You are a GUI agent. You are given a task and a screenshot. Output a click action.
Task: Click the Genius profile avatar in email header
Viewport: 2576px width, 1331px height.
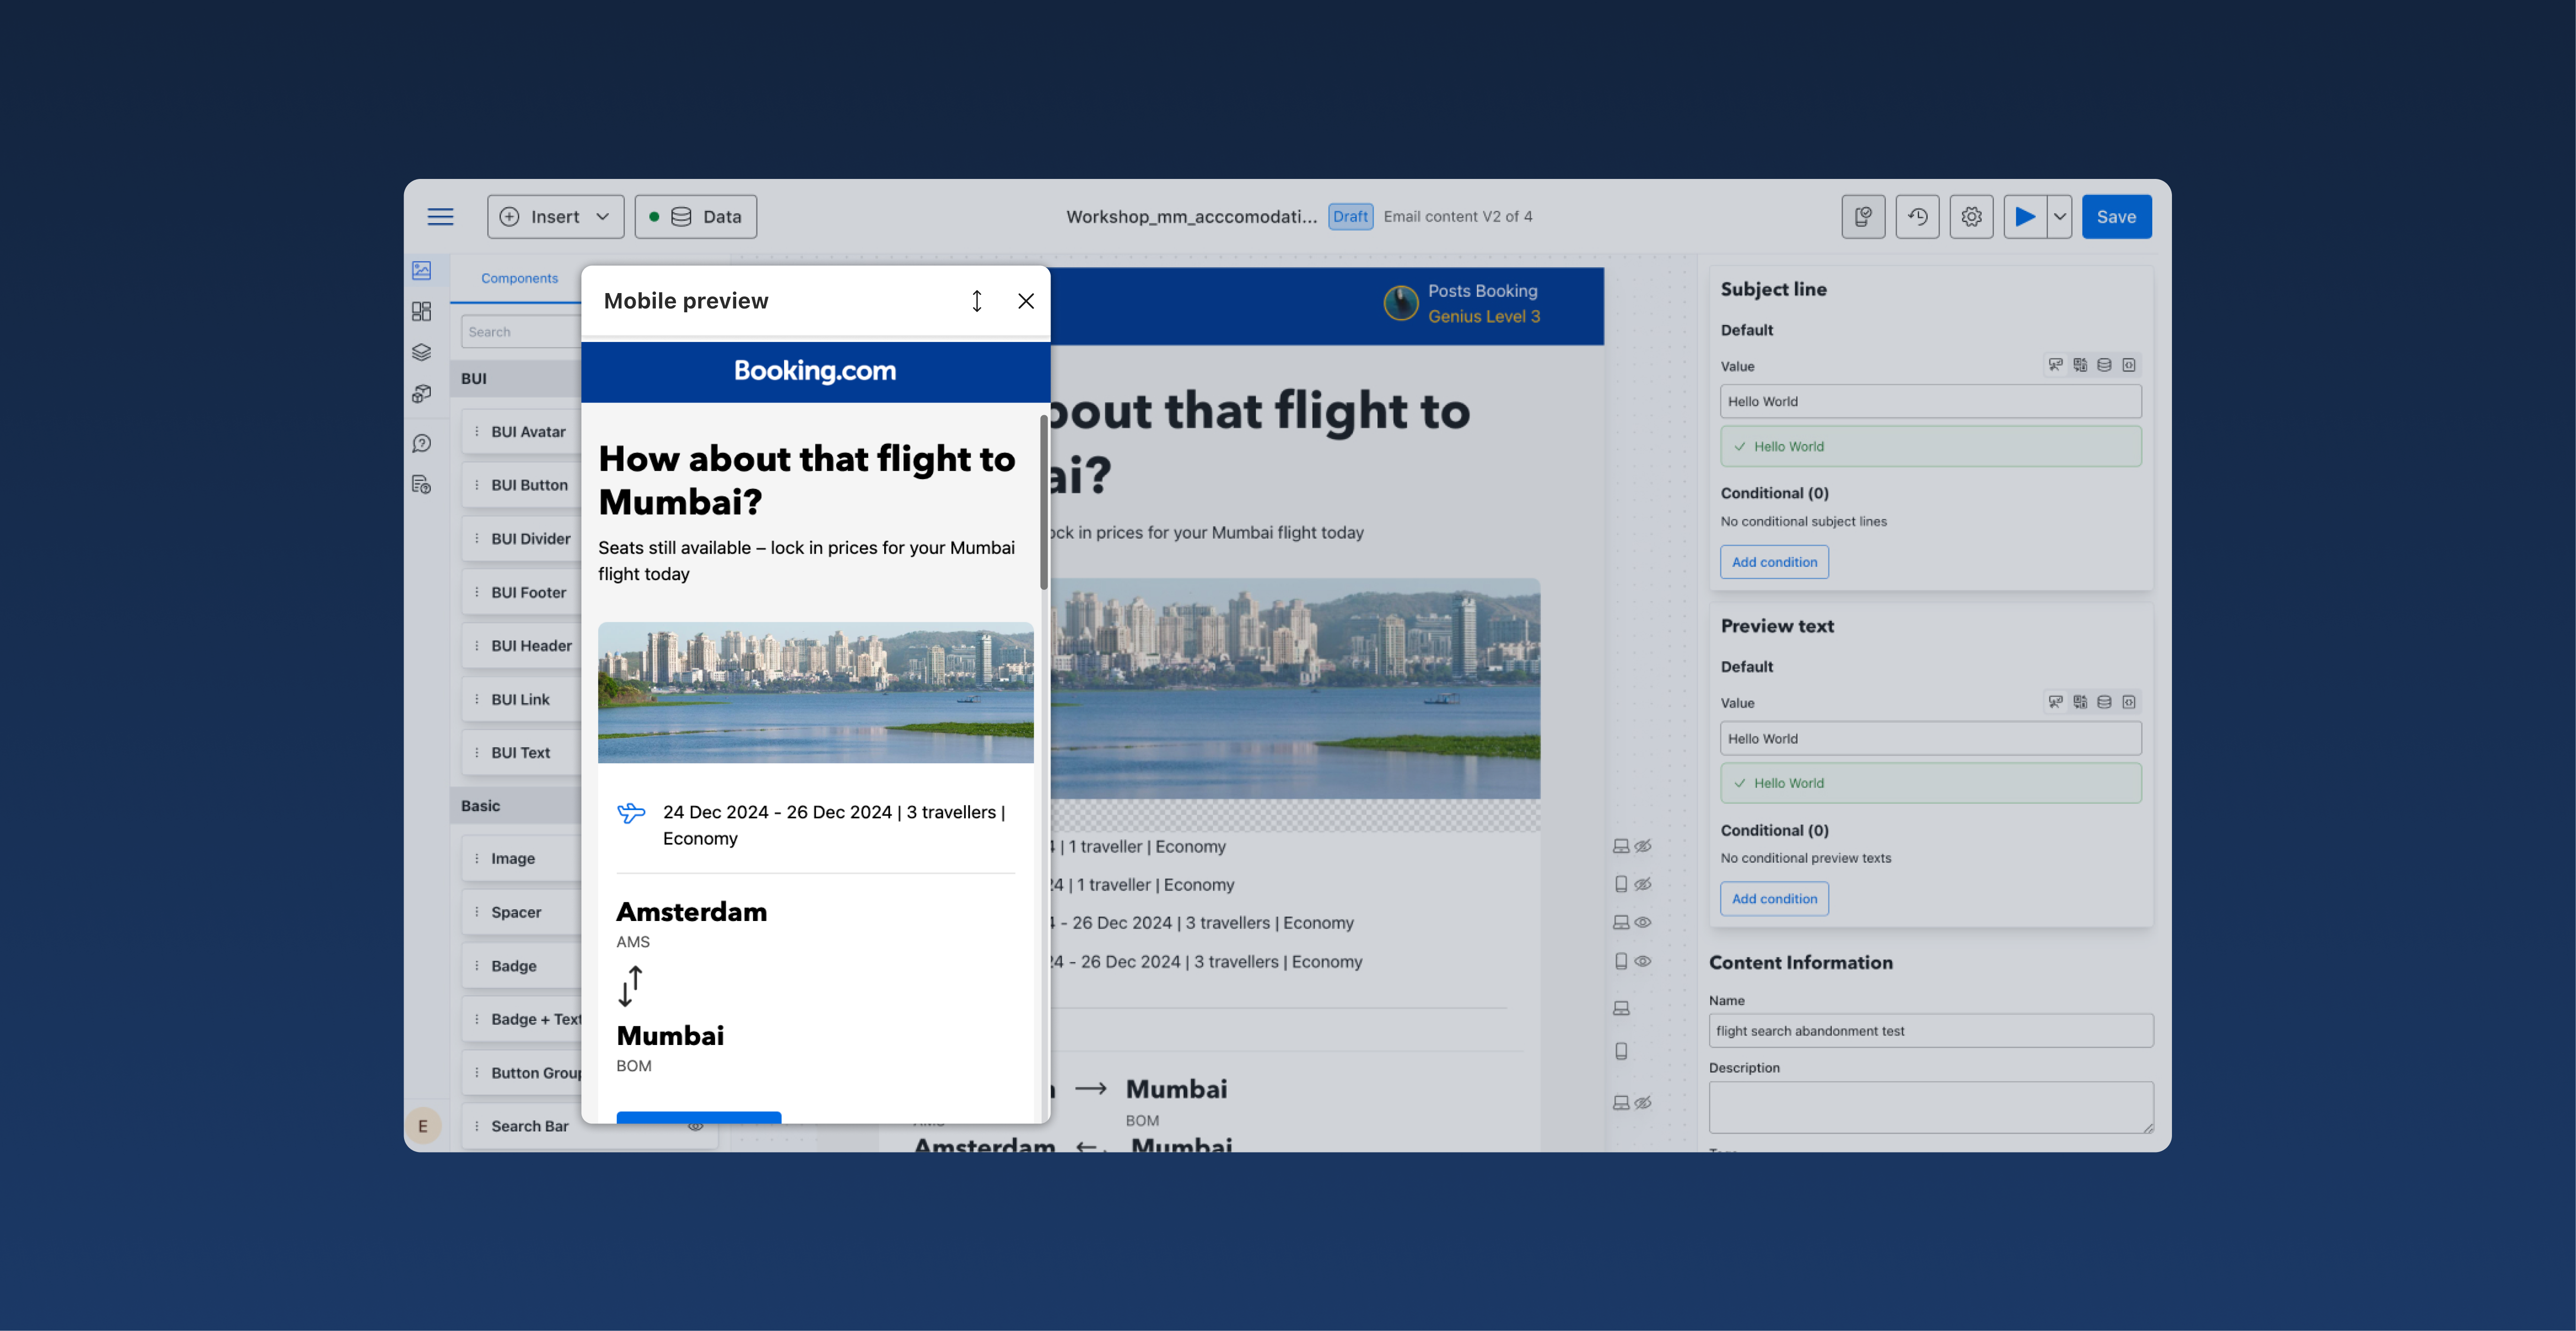(1400, 303)
